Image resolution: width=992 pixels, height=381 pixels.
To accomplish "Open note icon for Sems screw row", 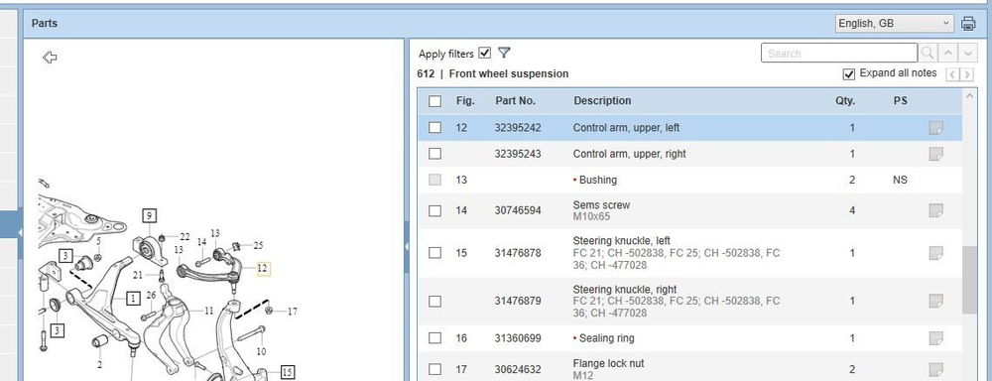I will point(935,210).
